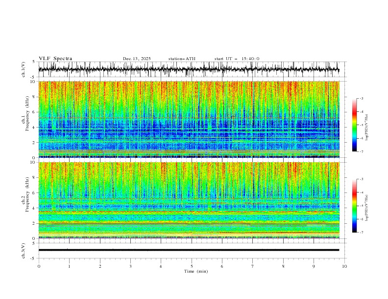Click the "station=ATH" header label
388x299 pixels.
click(182, 59)
